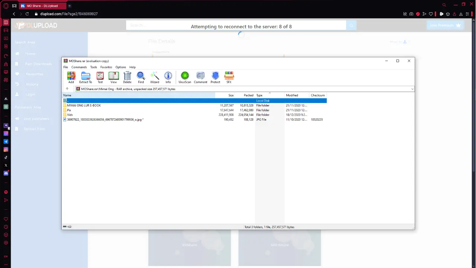The image size is (476, 268).
Task: Select the Pix folder row
Action: (x=195, y=110)
